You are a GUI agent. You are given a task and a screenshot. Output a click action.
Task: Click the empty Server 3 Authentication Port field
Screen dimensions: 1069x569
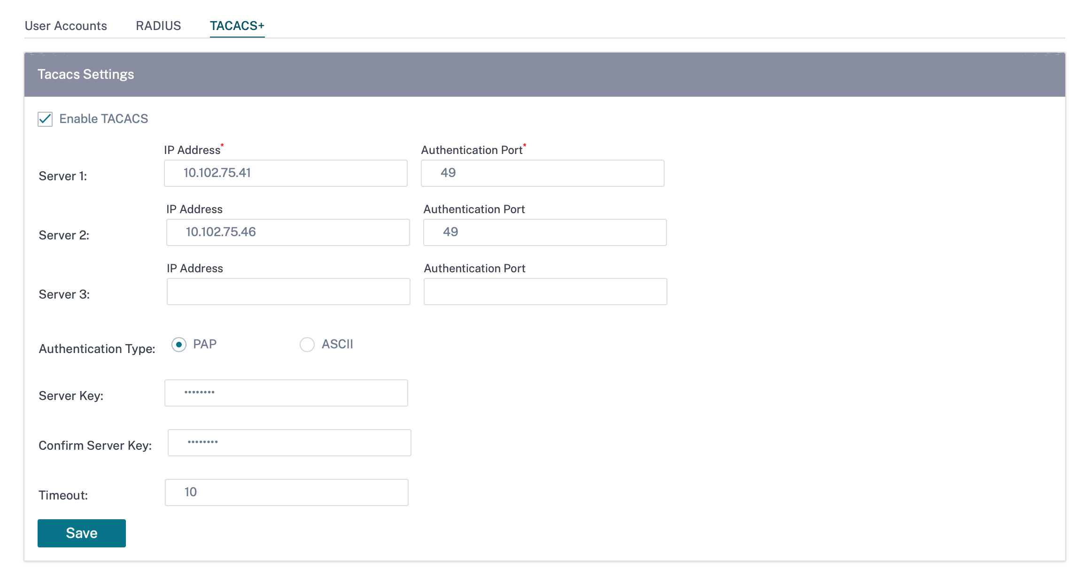[545, 292]
